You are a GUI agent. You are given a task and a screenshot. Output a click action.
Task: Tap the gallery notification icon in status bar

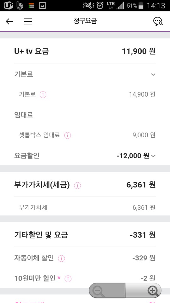42,6
